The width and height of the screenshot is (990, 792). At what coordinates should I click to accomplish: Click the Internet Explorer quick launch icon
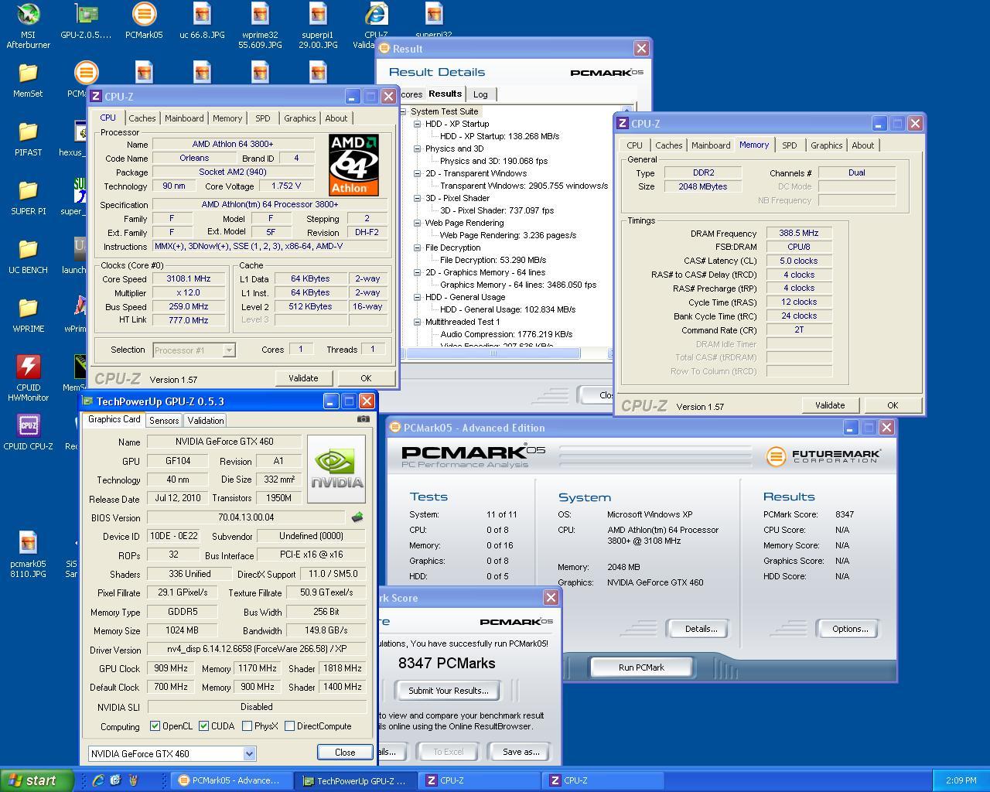coord(98,780)
